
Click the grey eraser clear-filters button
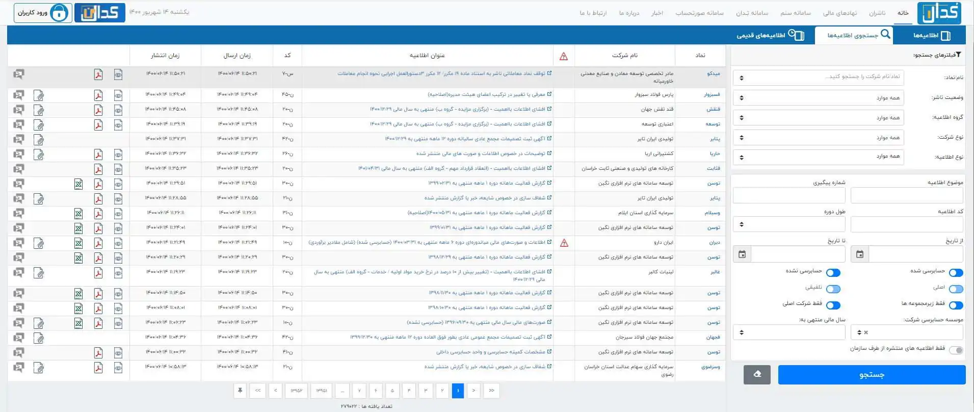pyautogui.click(x=757, y=375)
